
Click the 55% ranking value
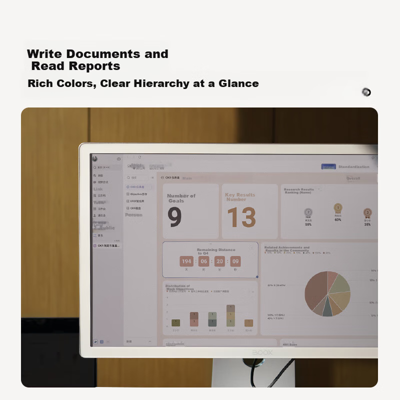point(308,224)
